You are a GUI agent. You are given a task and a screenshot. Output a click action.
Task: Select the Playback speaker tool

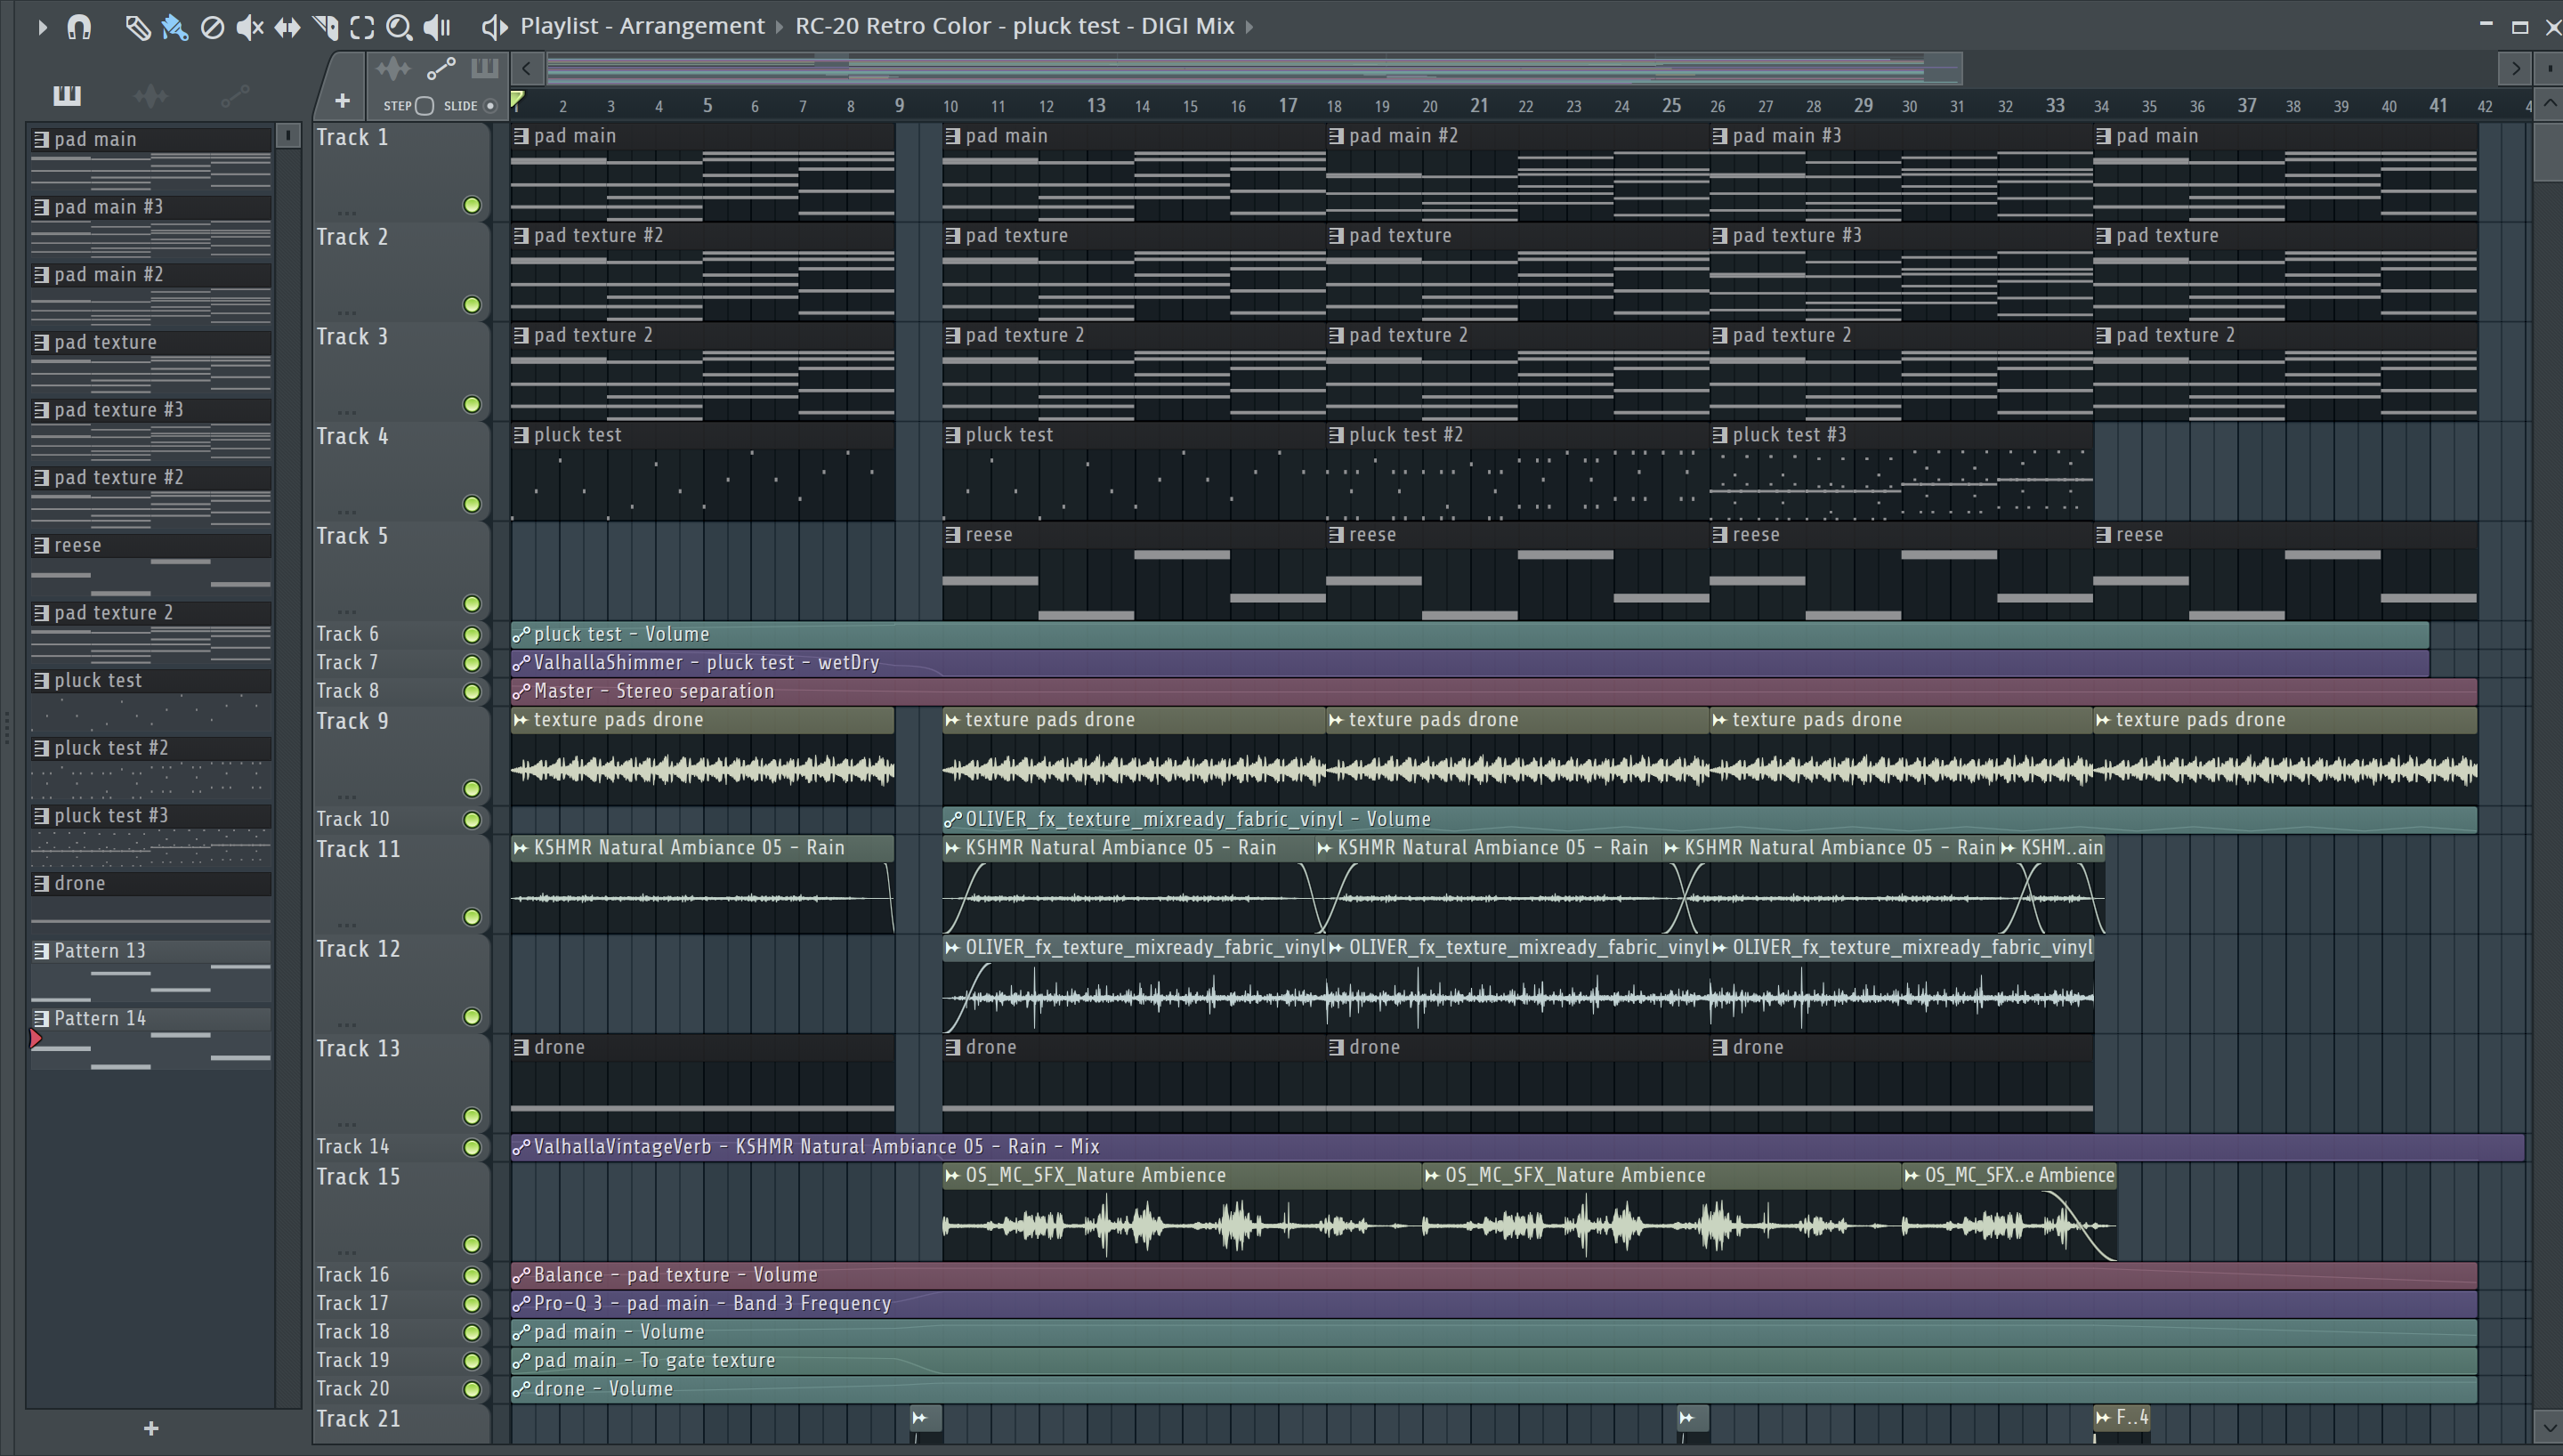tap(437, 27)
